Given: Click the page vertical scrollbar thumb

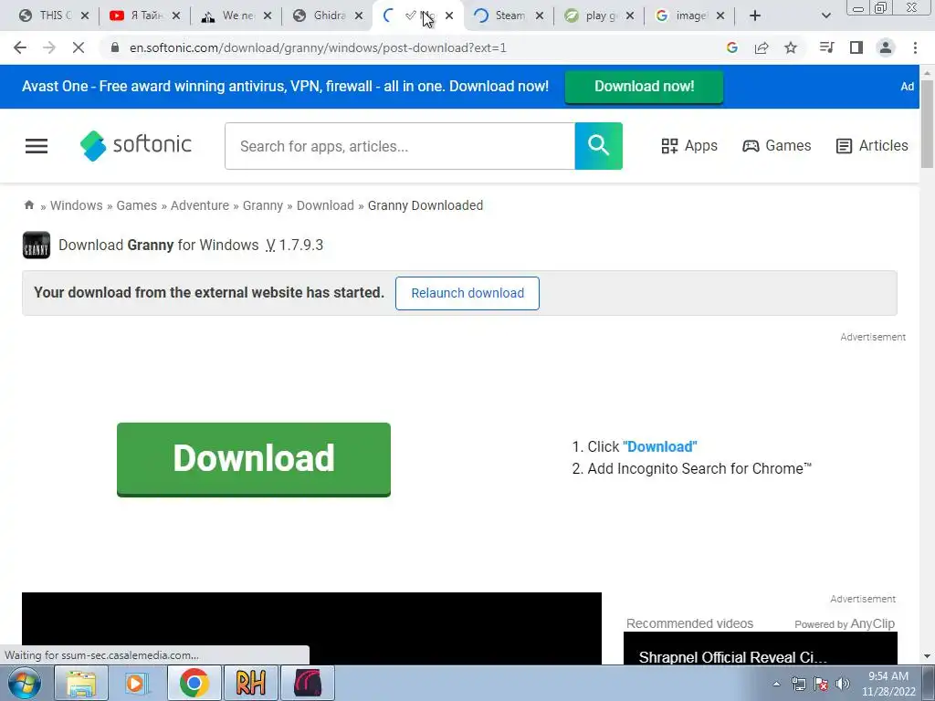Looking at the screenshot, I should pos(927,123).
